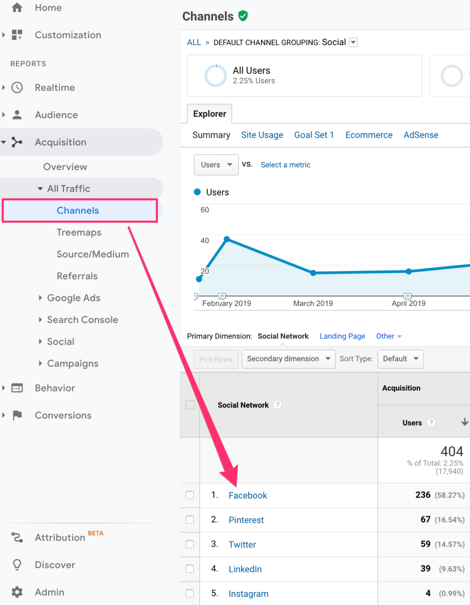Switch to the Ecommerce view

(369, 135)
